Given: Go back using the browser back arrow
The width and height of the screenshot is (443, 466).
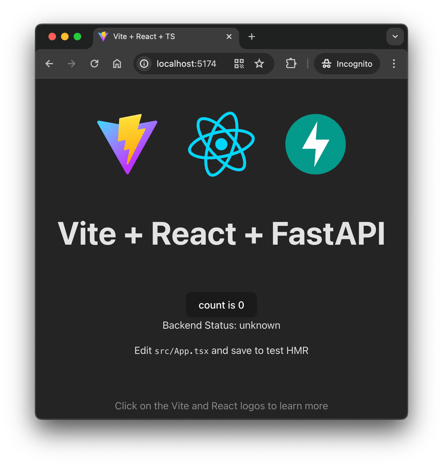Looking at the screenshot, I should coord(49,64).
